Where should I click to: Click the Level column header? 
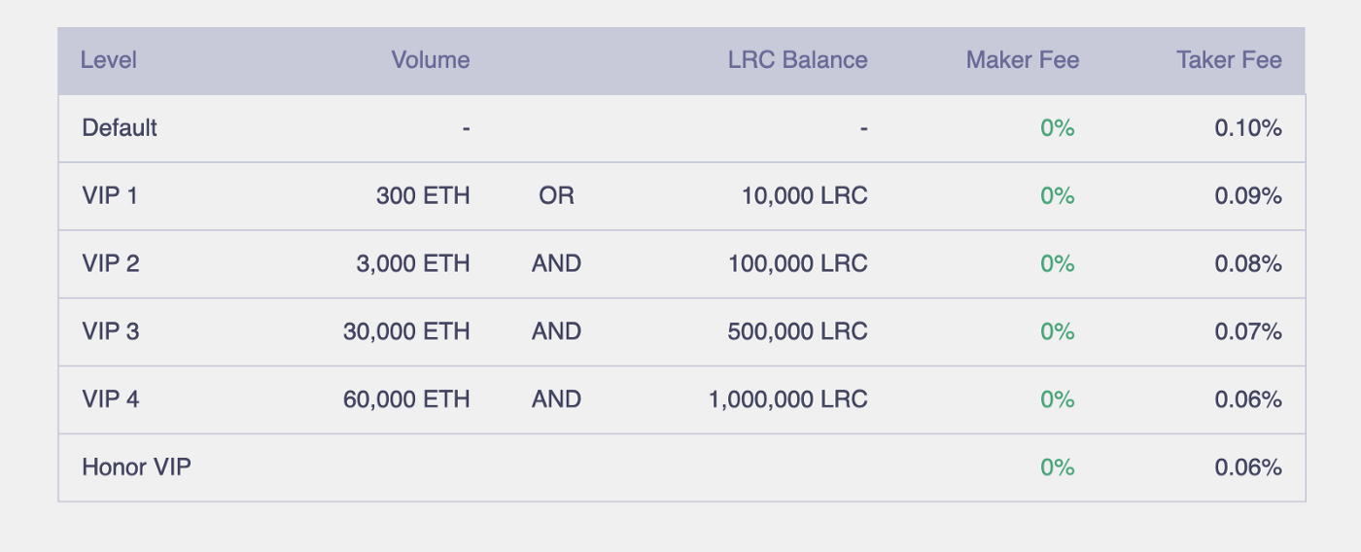(x=108, y=60)
